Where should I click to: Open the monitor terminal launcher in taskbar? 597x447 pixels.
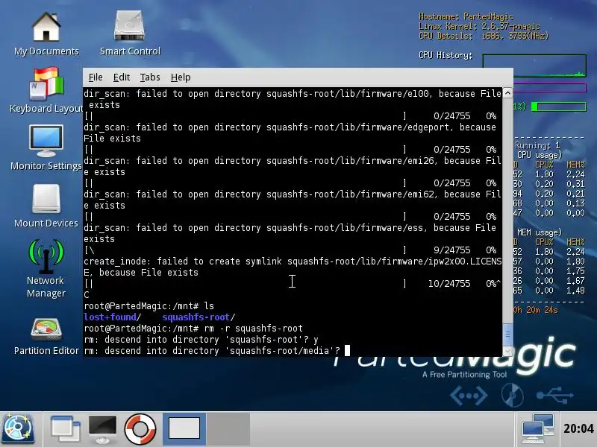point(102,429)
